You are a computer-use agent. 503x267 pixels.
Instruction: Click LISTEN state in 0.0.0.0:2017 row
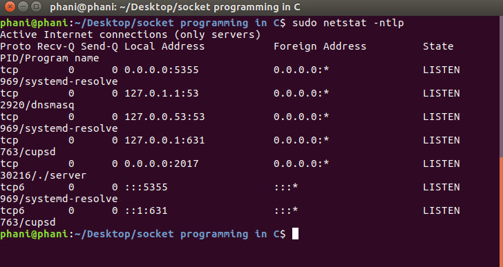tap(441, 164)
